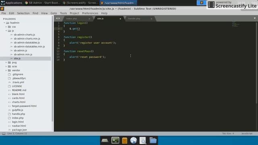Open .travis.yml file in sidebar
This screenshot has height=145, width=258.
pyautogui.click(x=18, y=82)
